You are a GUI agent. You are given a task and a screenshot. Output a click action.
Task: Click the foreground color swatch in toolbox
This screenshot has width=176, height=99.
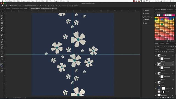point(1,65)
